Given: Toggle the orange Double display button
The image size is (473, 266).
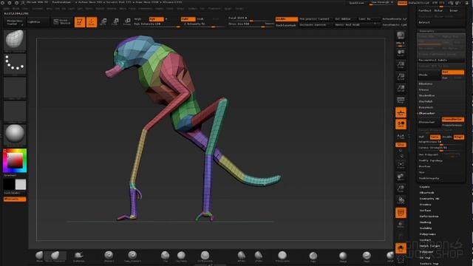Looking at the screenshot, I should pyautogui.click(x=286, y=19).
